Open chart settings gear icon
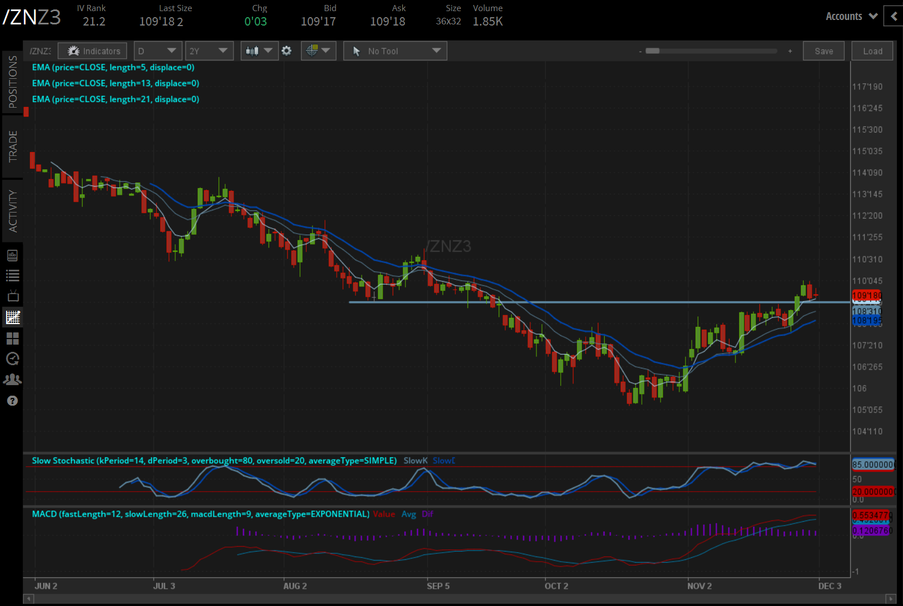Viewport: 903px width, 606px height. tap(286, 51)
